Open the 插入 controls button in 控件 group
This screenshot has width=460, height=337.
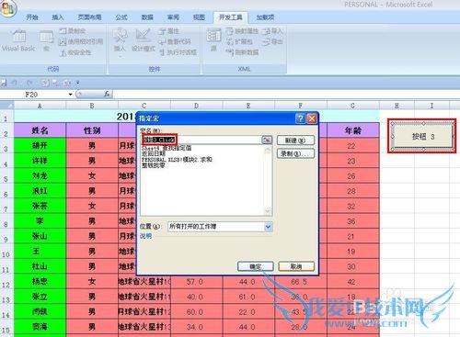[x=120, y=42]
